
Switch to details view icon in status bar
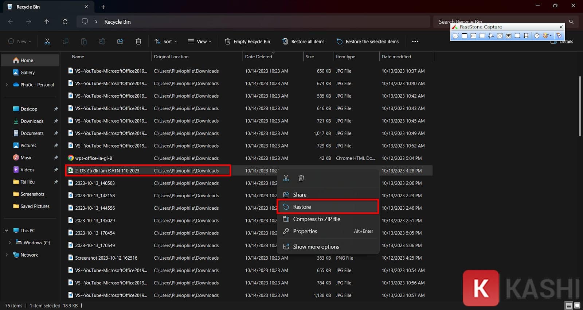click(x=568, y=305)
